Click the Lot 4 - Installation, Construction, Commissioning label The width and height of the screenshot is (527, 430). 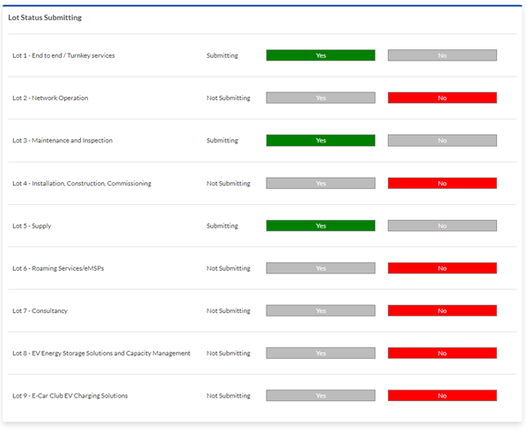pyautogui.click(x=82, y=184)
